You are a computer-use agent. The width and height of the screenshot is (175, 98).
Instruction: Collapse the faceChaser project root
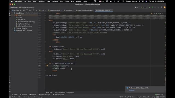12,13
